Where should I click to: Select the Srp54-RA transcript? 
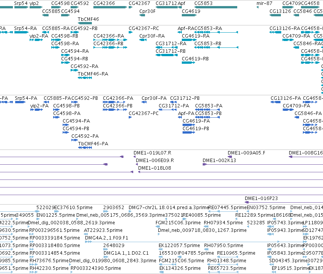[x=21, y=32]
